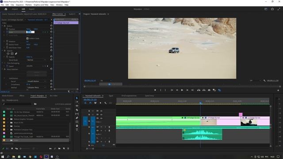Toggle the Uniform Scale checkbox
The height and width of the screenshot is (159, 283).
tap(27, 38)
